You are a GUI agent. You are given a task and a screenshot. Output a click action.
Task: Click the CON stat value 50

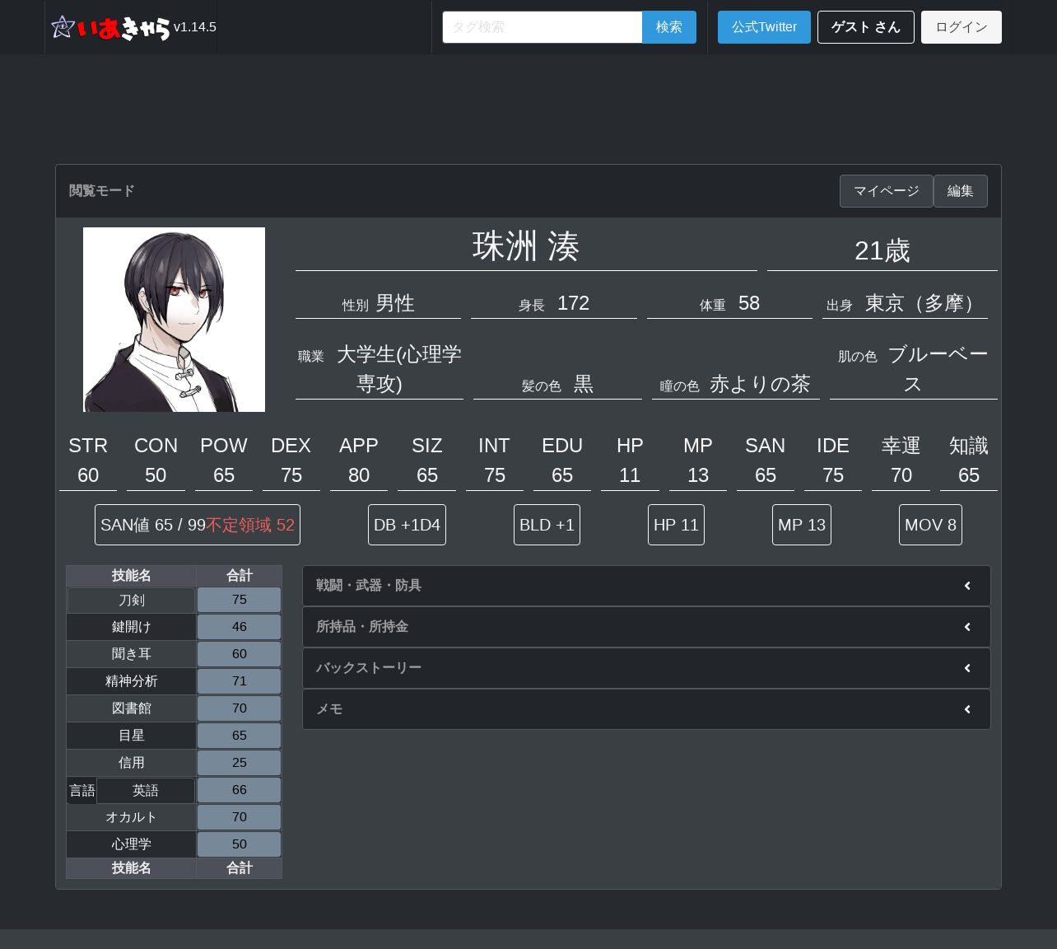pos(156,475)
